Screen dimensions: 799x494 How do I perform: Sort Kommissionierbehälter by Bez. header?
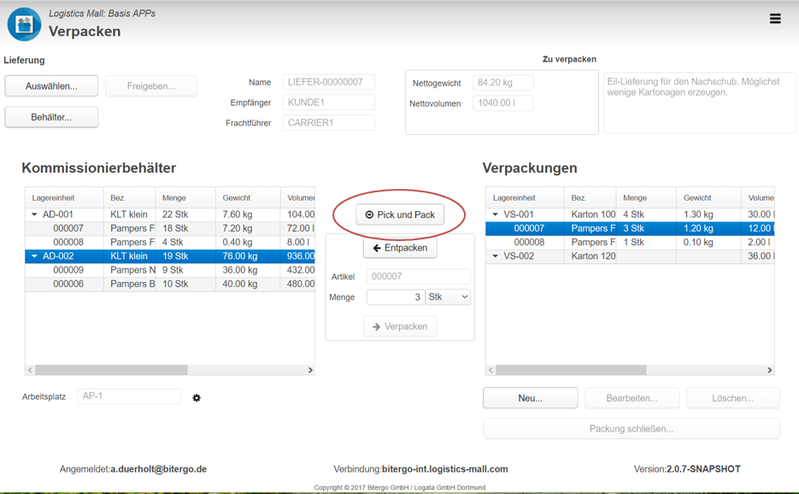pos(129,197)
